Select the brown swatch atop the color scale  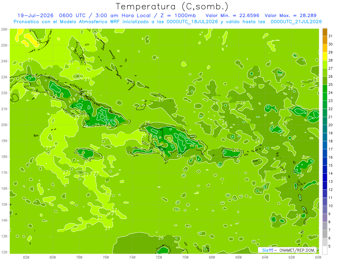pyautogui.click(x=325, y=32)
